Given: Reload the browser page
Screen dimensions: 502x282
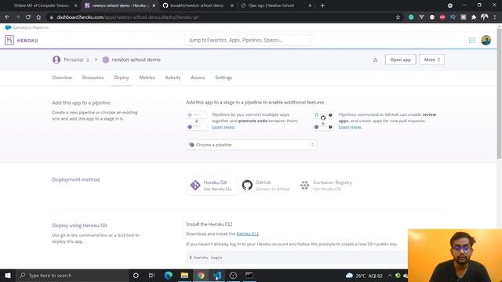Looking at the screenshot, I should pyautogui.click(x=28, y=17).
